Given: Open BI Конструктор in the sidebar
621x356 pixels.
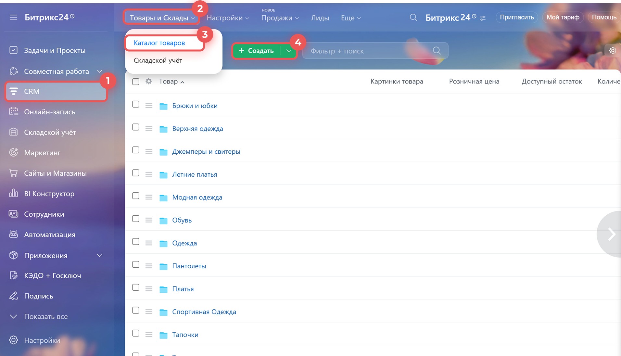Looking at the screenshot, I should coord(49,194).
